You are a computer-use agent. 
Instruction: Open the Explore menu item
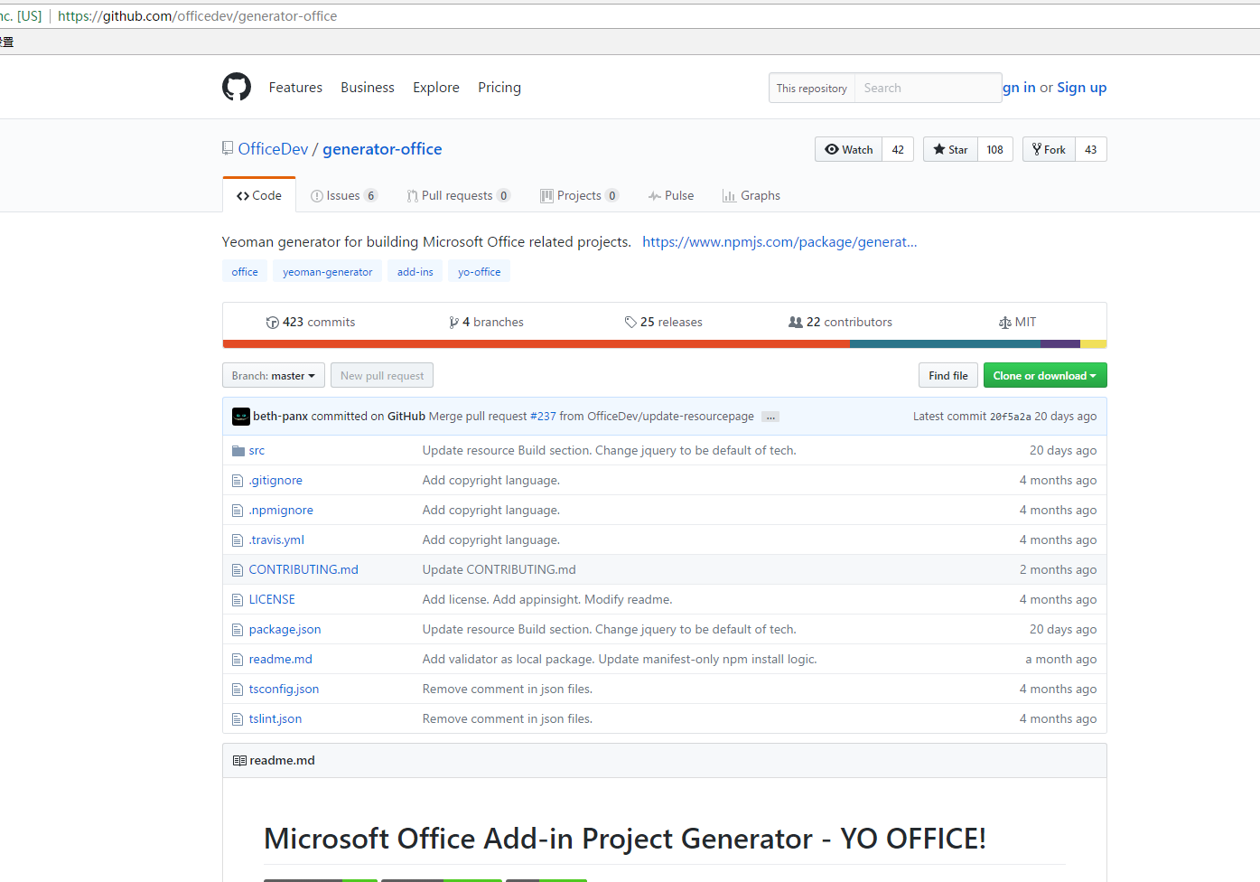tap(436, 88)
